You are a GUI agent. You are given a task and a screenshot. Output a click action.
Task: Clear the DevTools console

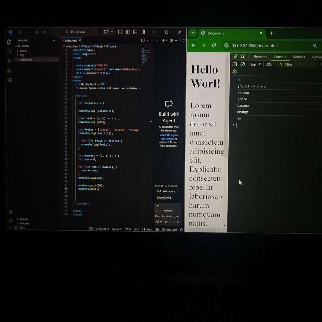coord(243,64)
